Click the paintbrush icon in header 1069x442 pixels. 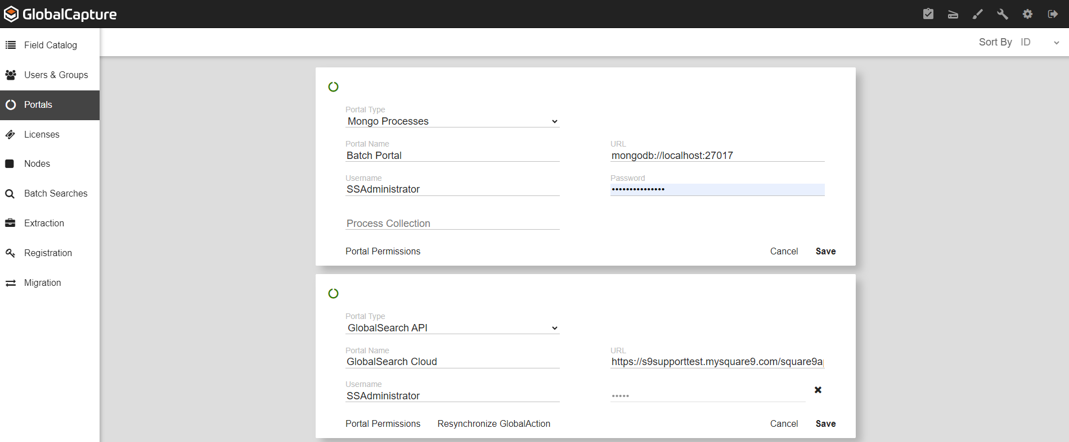tap(978, 14)
